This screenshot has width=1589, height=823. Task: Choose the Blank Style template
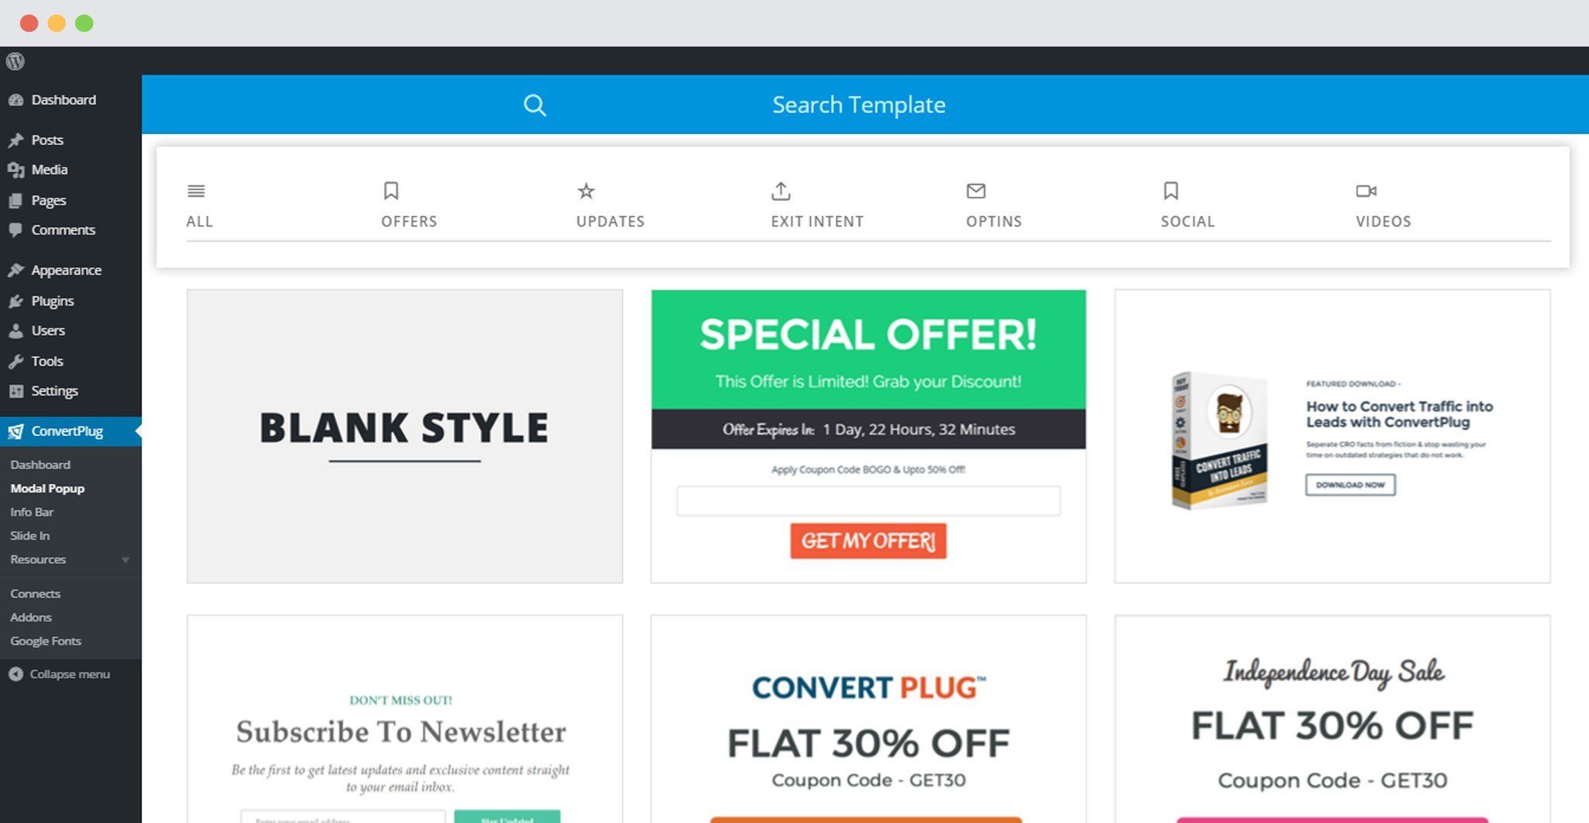404,436
